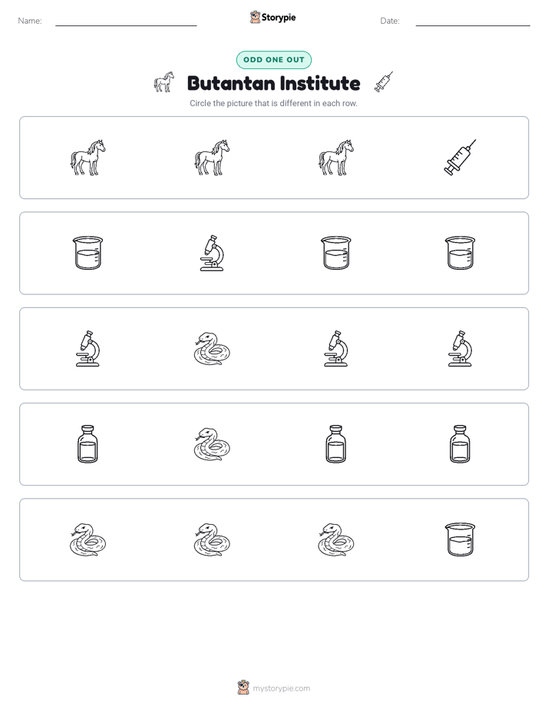Click the first vial bottle in row four

click(87, 444)
